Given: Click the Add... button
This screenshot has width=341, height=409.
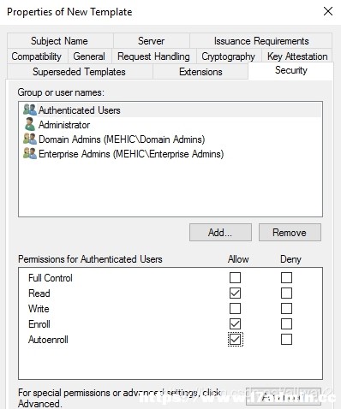Looking at the screenshot, I should tap(220, 232).
